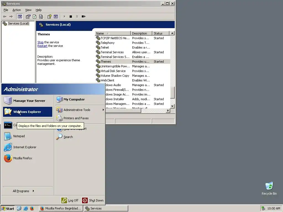Sort the list by Status column header

tap(161, 33)
